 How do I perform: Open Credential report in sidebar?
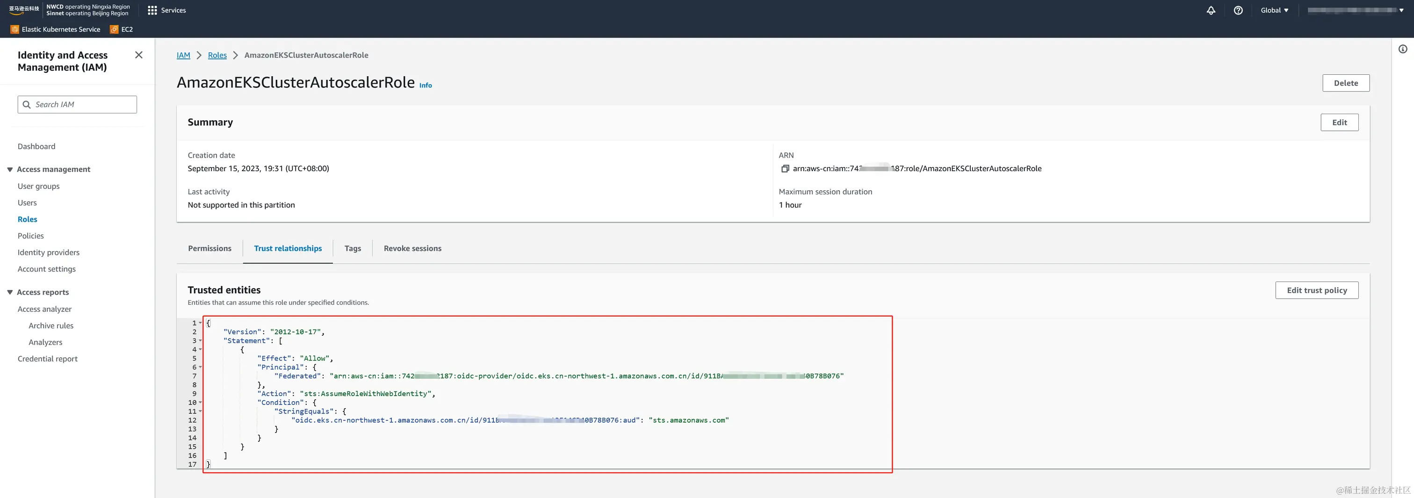tap(48, 359)
